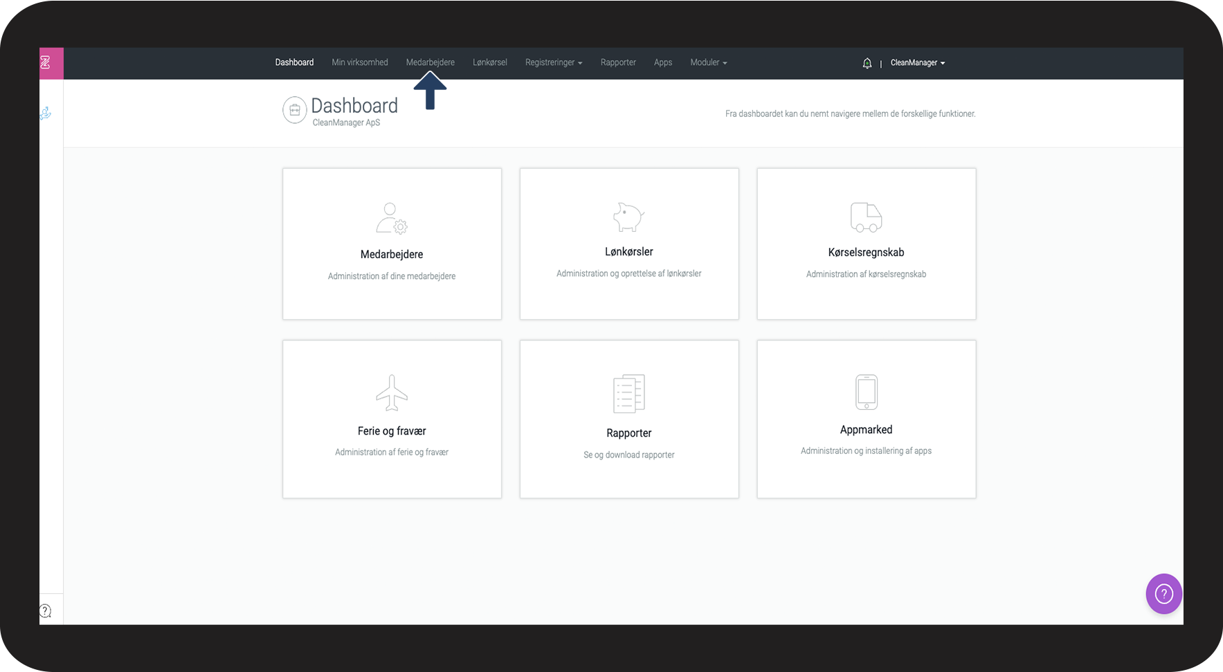Viewport: 1223px width, 672px height.
Task: Open Rapporter in top navigation
Action: click(x=618, y=62)
